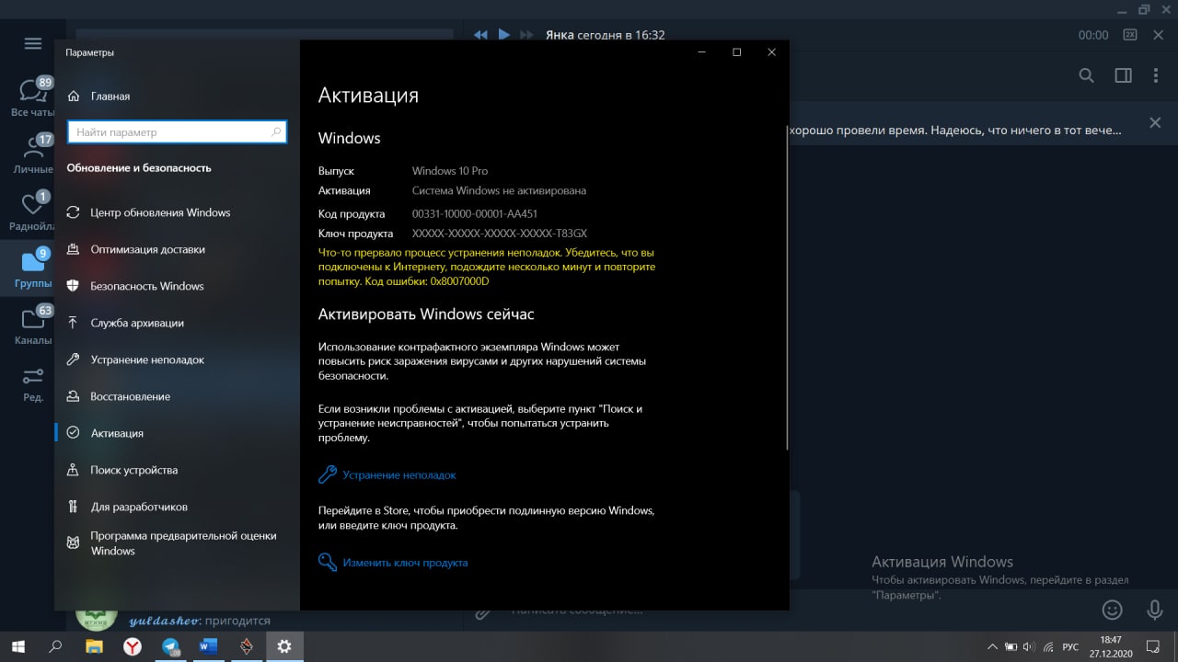Select the 'Группы' chat folder
This screenshot has height=662, width=1178.
coord(32,268)
